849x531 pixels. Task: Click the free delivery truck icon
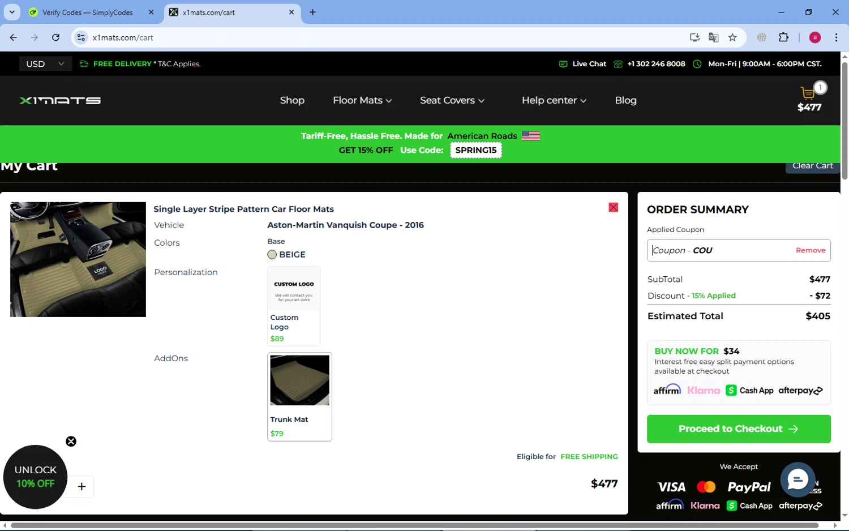(84, 64)
